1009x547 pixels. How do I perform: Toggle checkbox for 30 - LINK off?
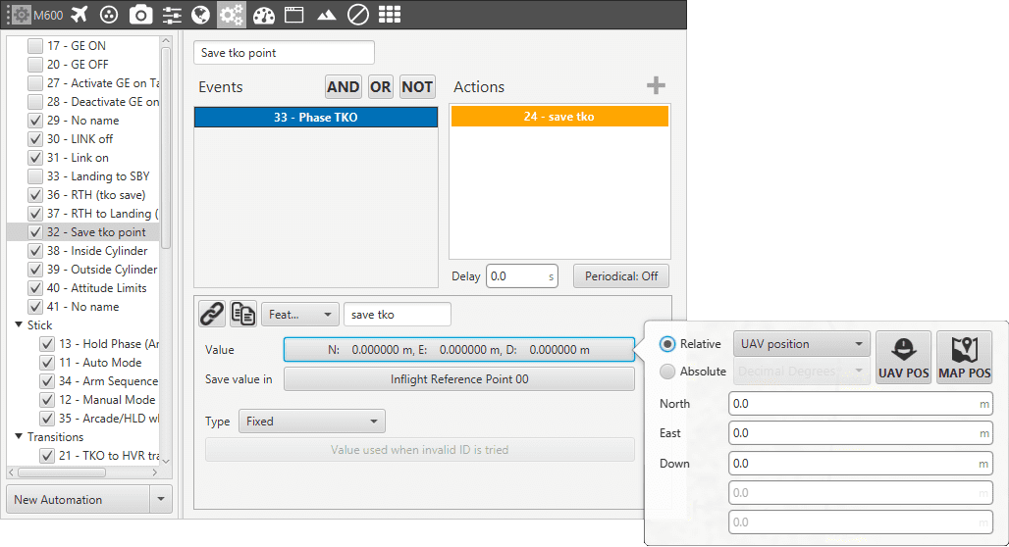point(35,139)
